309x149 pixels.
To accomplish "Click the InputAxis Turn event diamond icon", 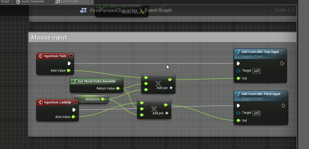I will [41, 56].
